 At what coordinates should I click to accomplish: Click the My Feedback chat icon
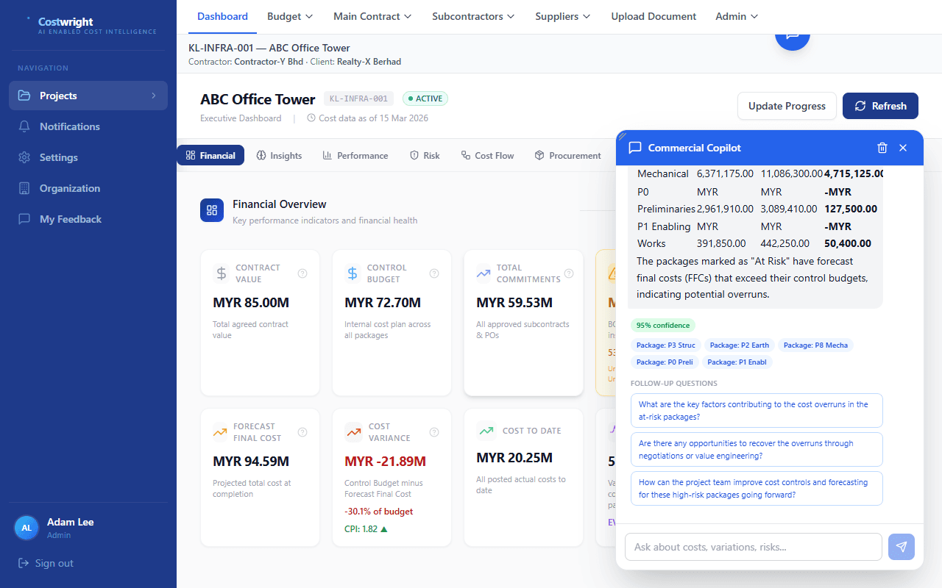click(24, 219)
